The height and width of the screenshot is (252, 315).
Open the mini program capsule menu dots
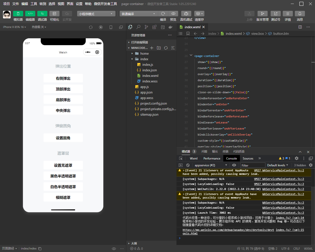[x=88, y=52]
